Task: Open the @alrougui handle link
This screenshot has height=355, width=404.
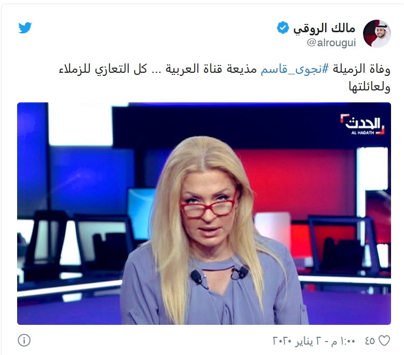Action: click(x=331, y=43)
